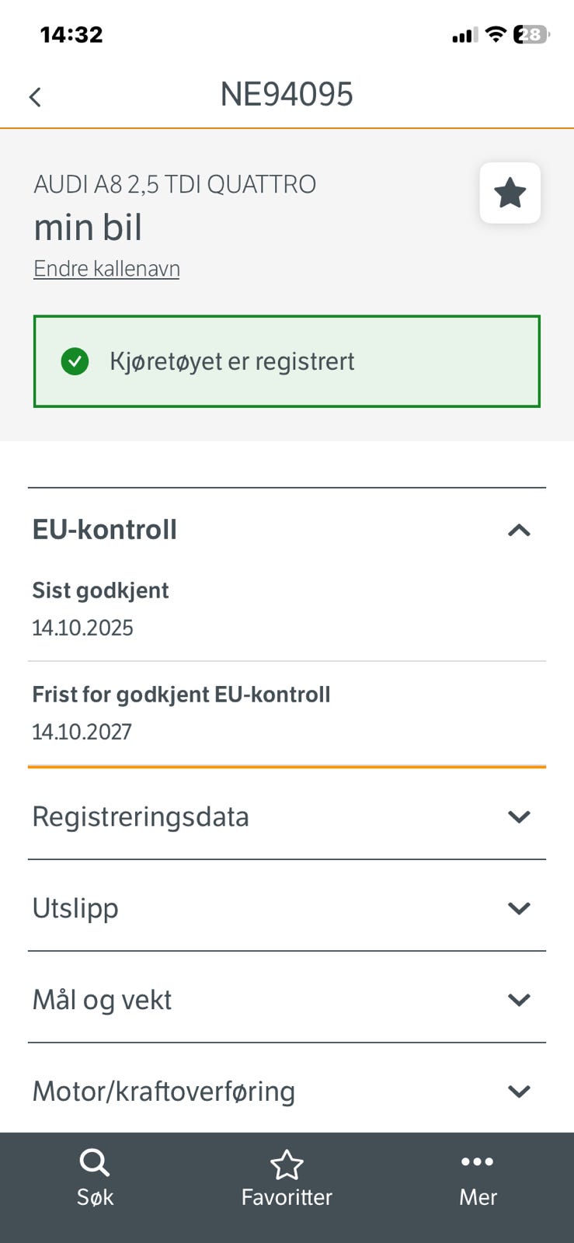Screen dimensions: 574x1243
Task: Tap the Frist for godkjent EU-kontroll date
Action: click(x=82, y=732)
